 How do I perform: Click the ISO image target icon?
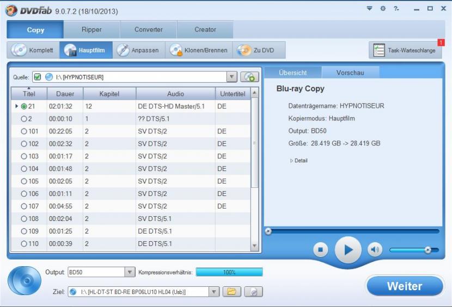[253, 292]
